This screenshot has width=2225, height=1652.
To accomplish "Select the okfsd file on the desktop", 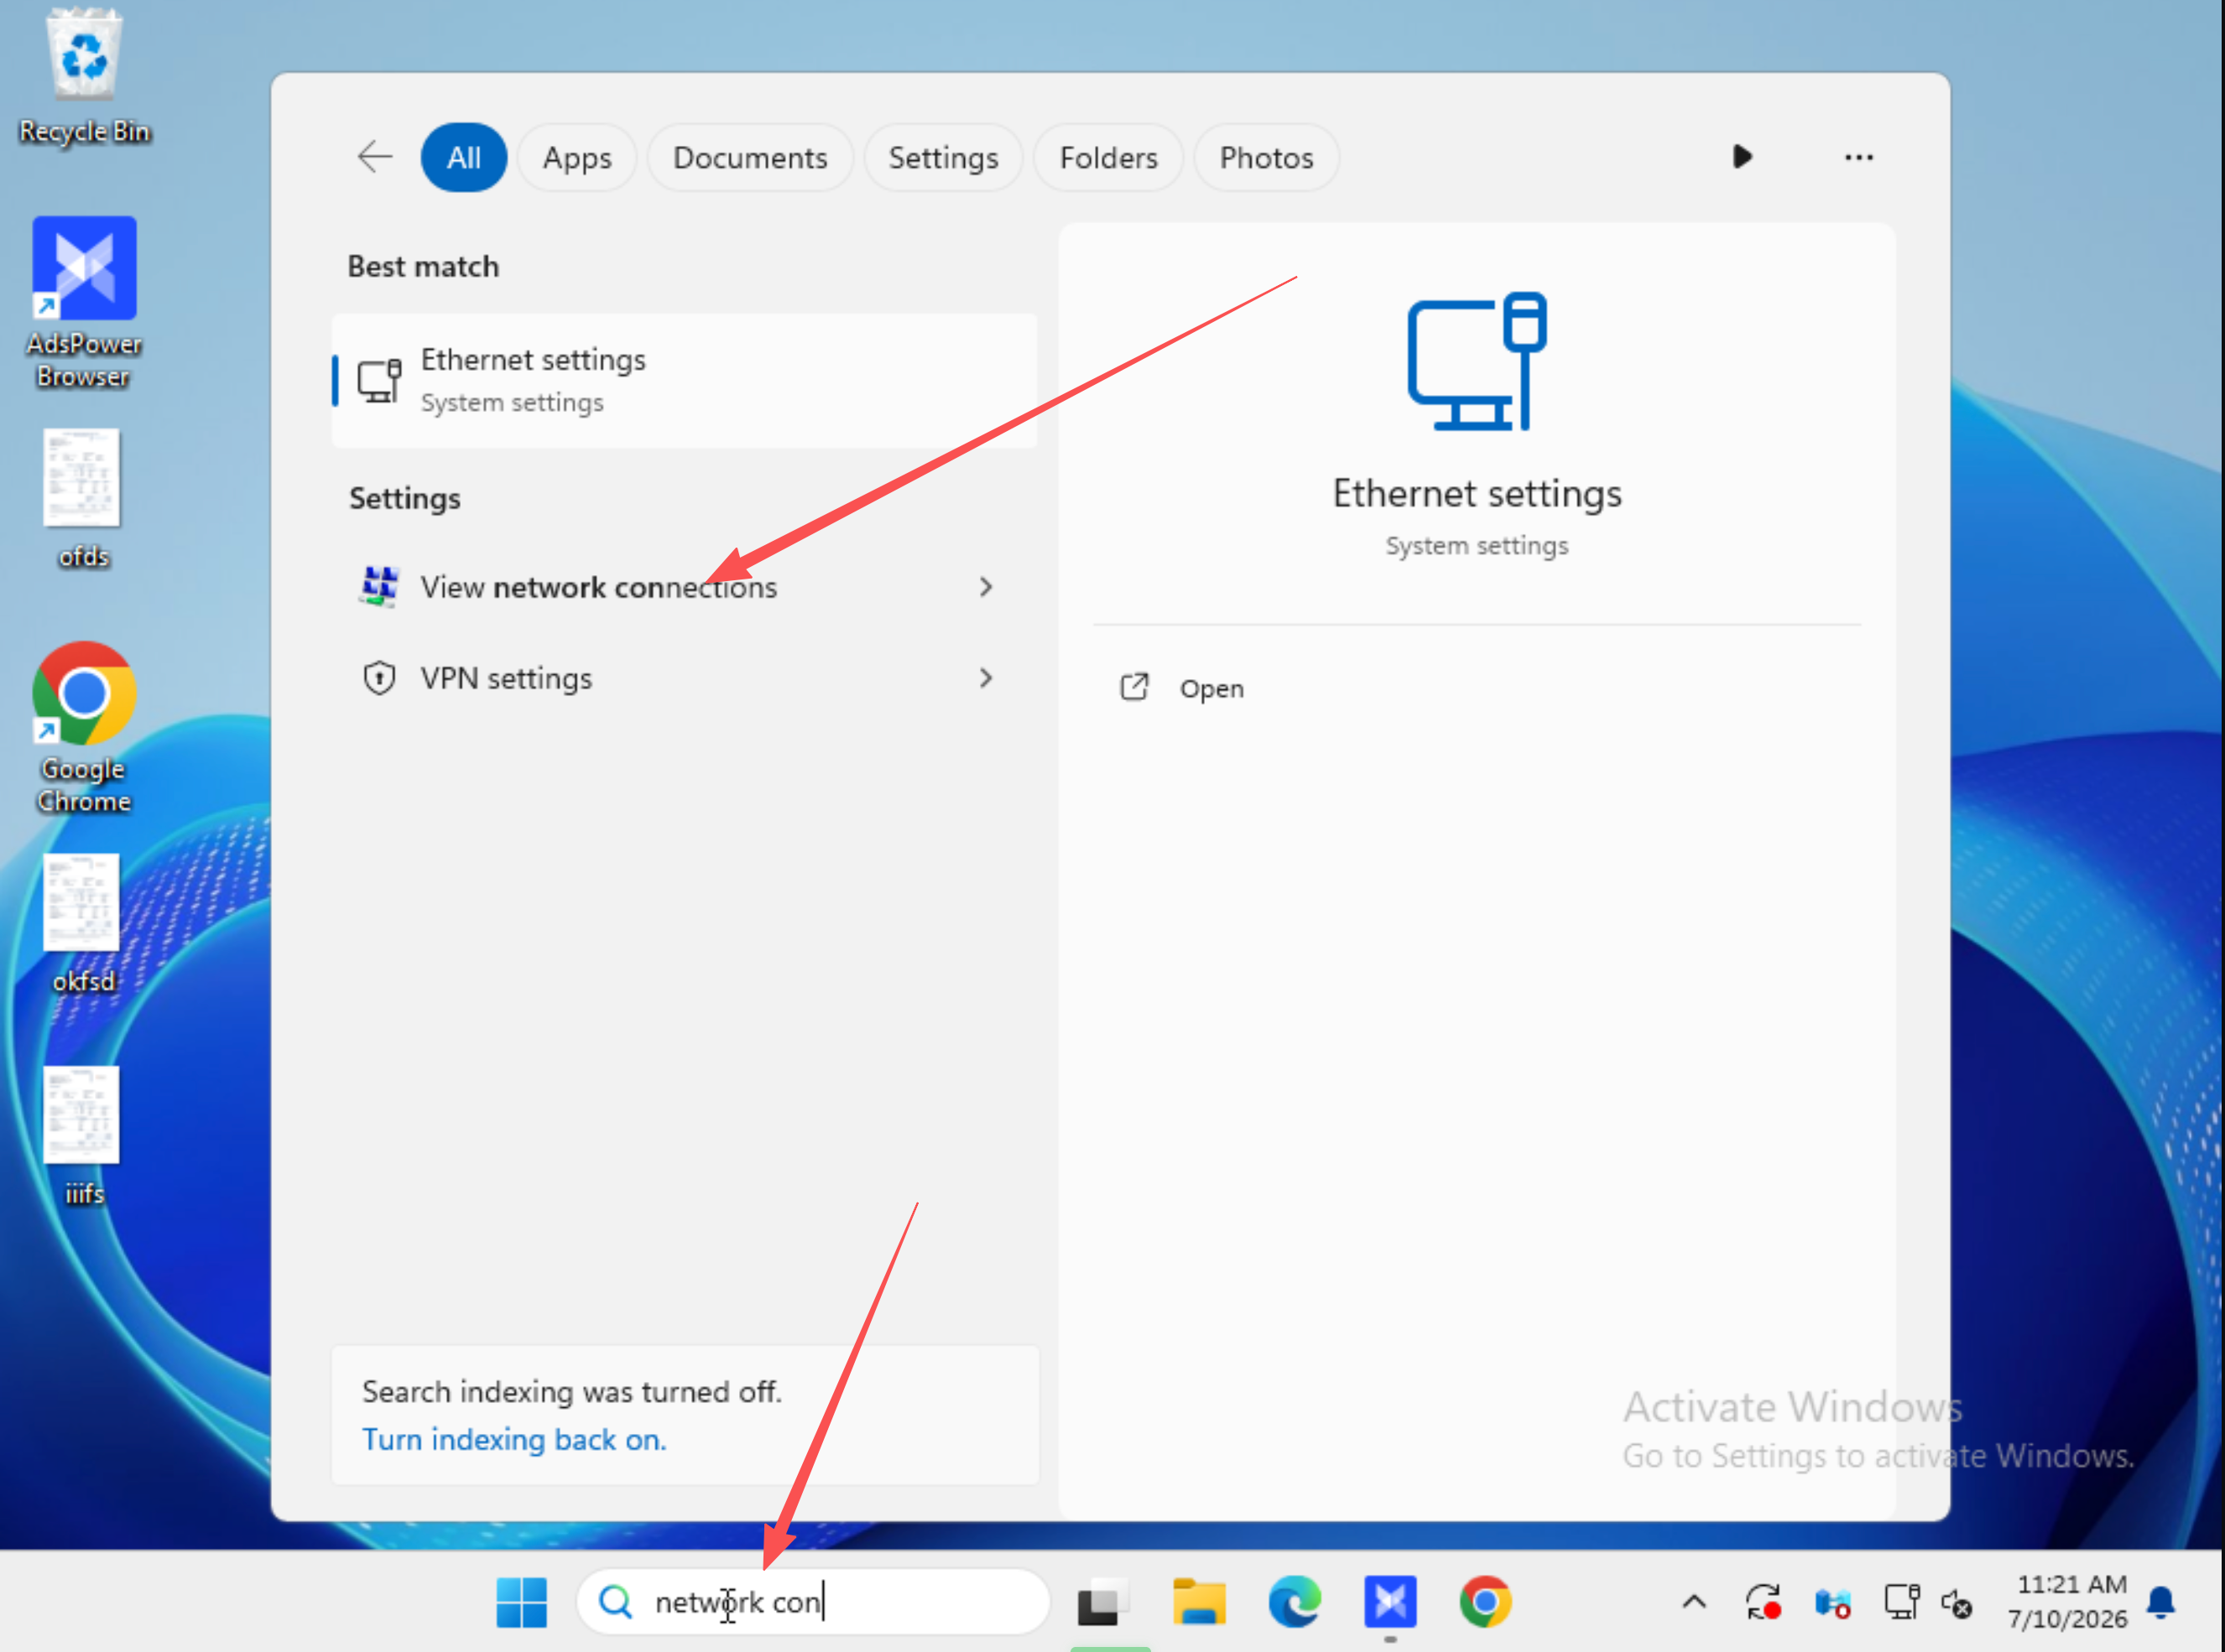I will [83, 924].
